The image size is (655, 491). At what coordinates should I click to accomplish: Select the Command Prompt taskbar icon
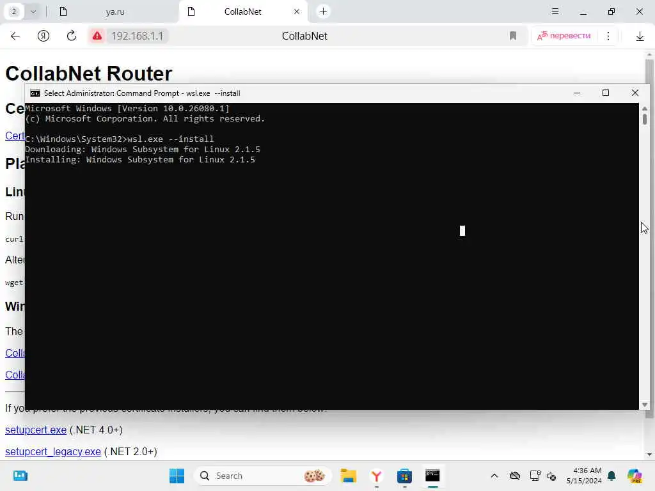pyautogui.click(x=432, y=476)
